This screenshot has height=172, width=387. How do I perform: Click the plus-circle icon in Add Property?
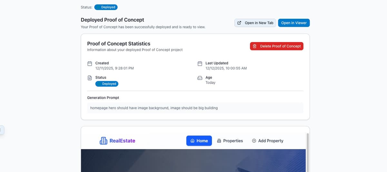pyautogui.click(x=254, y=141)
